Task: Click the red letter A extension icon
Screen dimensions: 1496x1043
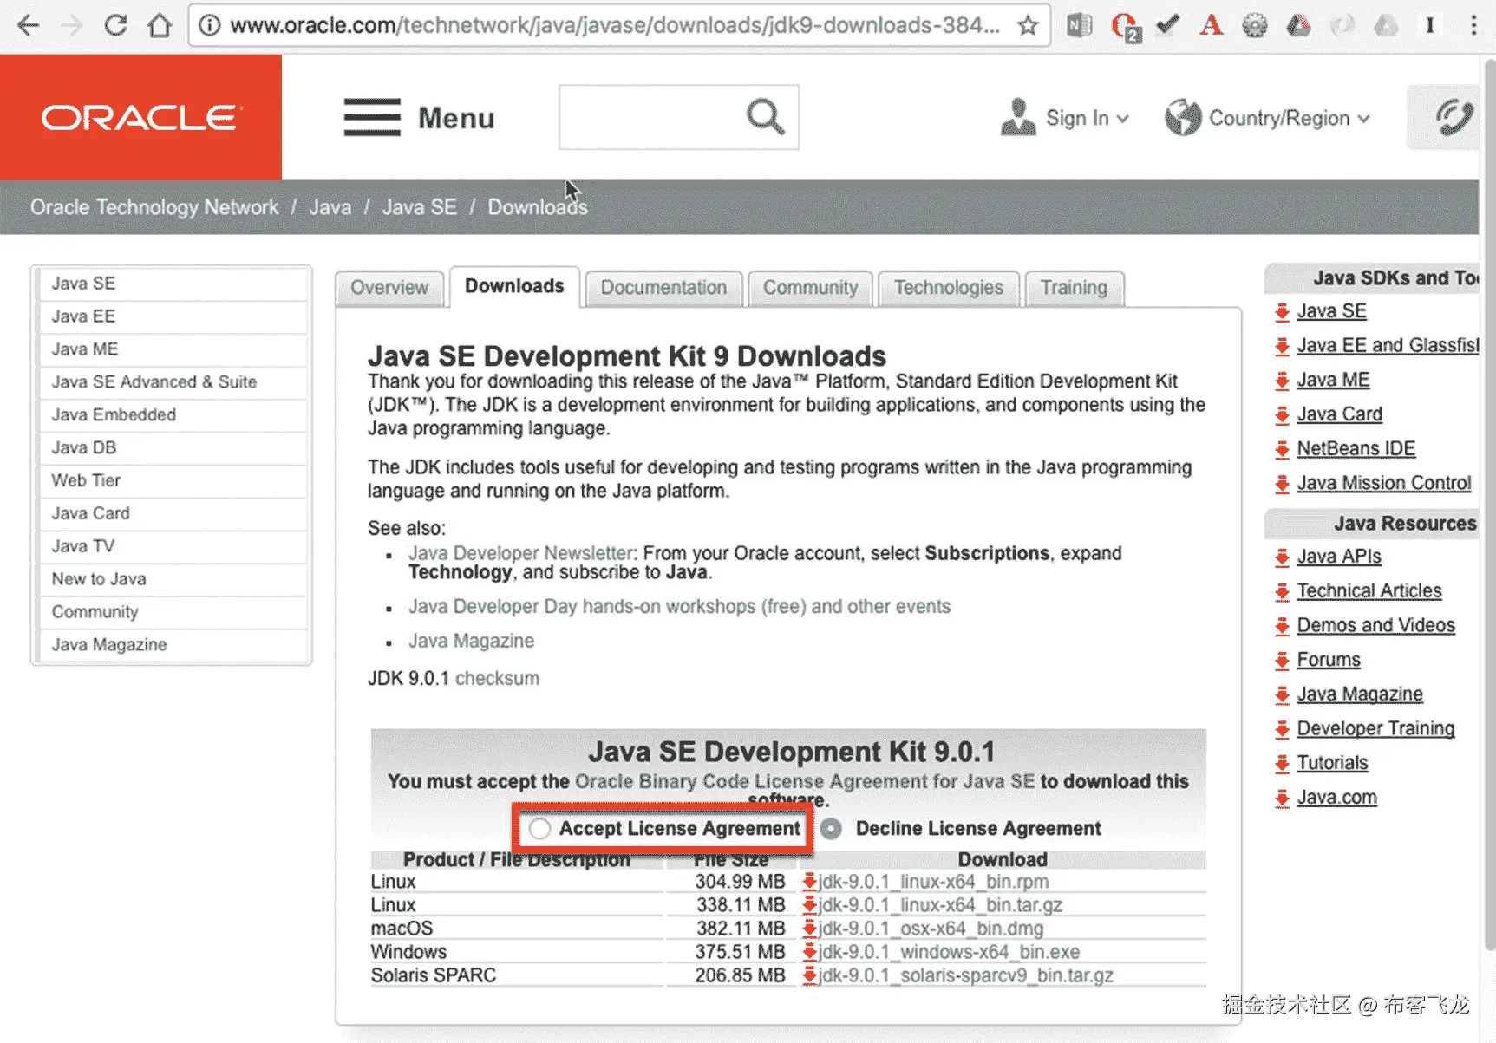Action: [1211, 25]
